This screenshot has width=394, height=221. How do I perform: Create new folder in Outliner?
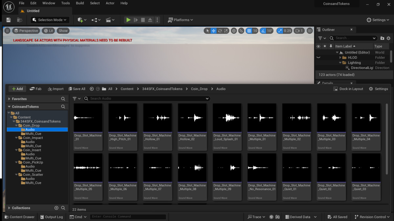pos(382,38)
